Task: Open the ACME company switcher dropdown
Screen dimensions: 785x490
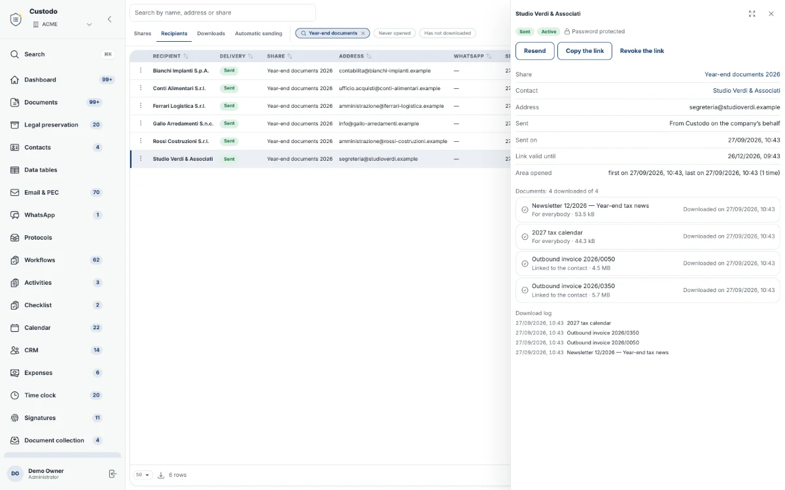Action: click(x=62, y=24)
